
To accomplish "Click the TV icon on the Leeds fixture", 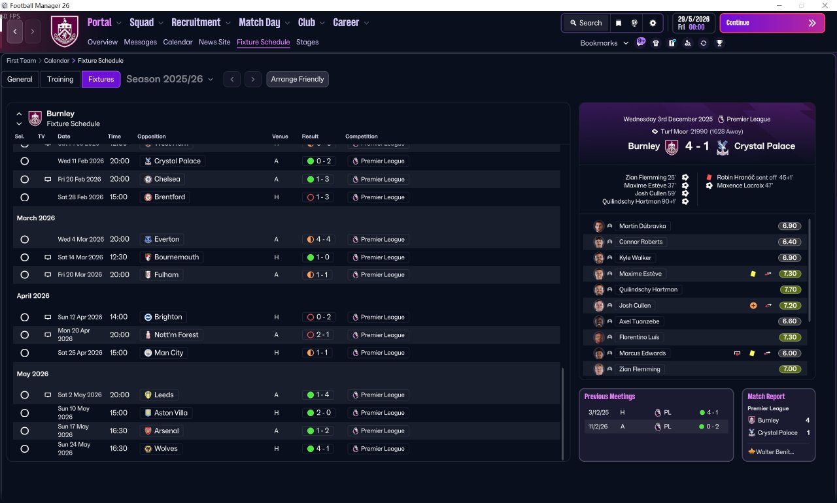I will 48,395.
